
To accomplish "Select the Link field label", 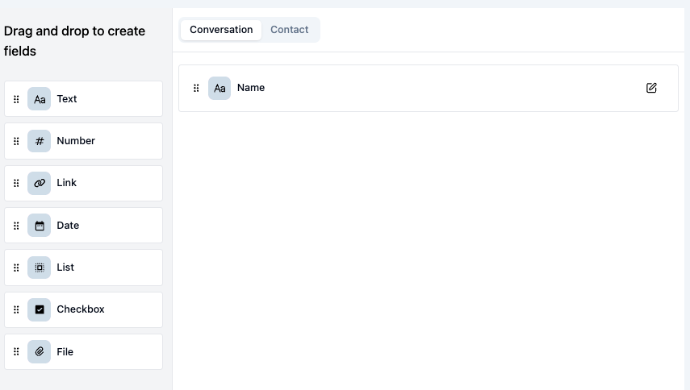I will click(x=66, y=183).
